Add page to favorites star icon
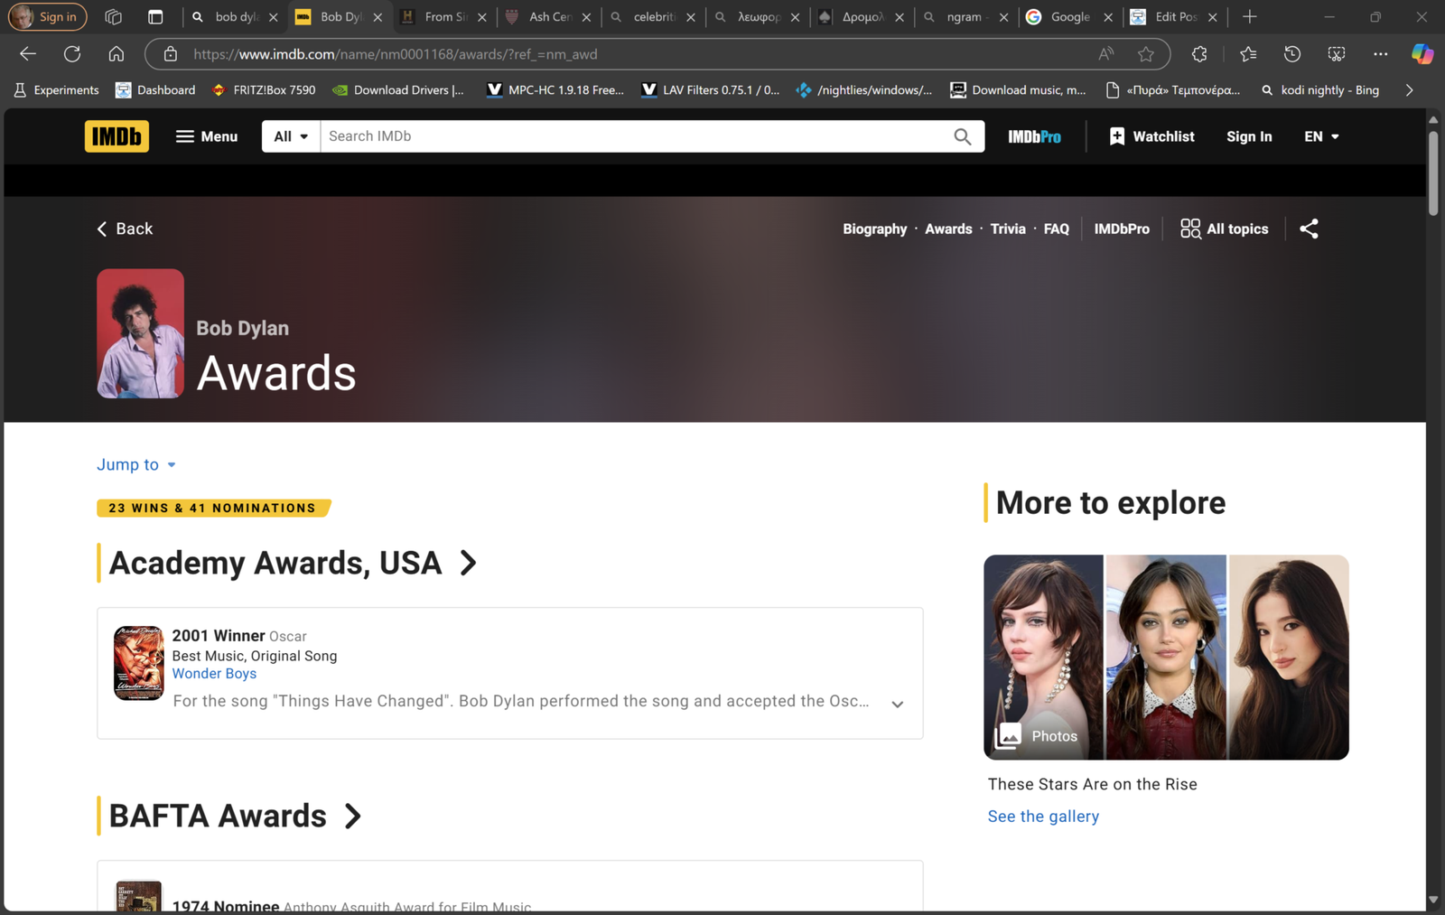The image size is (1445, 915). 1146,54
